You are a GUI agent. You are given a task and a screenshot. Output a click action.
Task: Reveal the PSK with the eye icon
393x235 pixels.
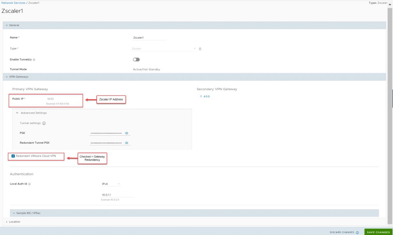point(127,133)
